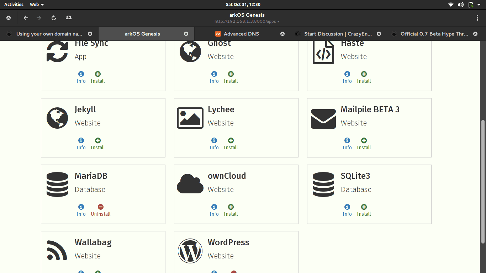Click the ownCloud cloud icon

[190, 184]
